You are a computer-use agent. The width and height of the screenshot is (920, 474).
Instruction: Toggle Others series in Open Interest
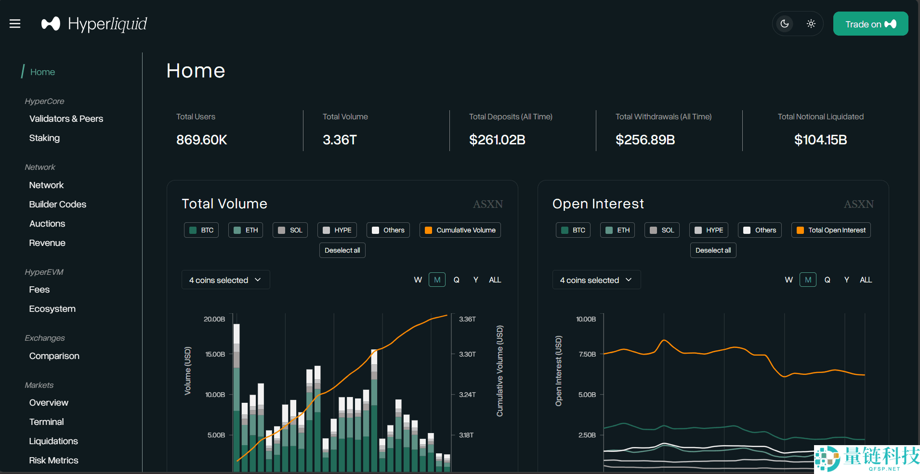point(760,230)
